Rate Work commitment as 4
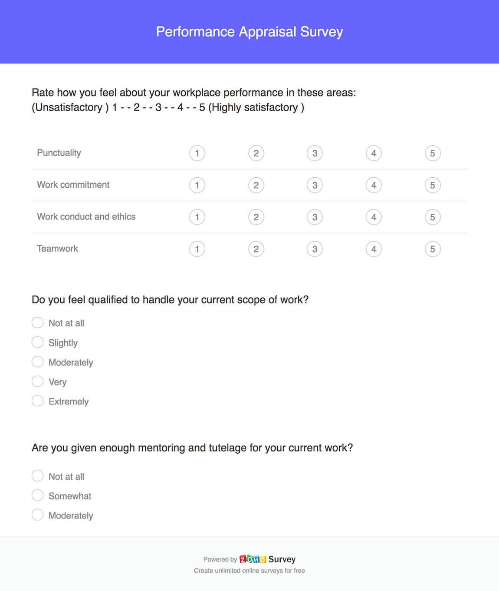Image resolution: width=499 pixels, height=591 pixels. click(x=374, y=185)
